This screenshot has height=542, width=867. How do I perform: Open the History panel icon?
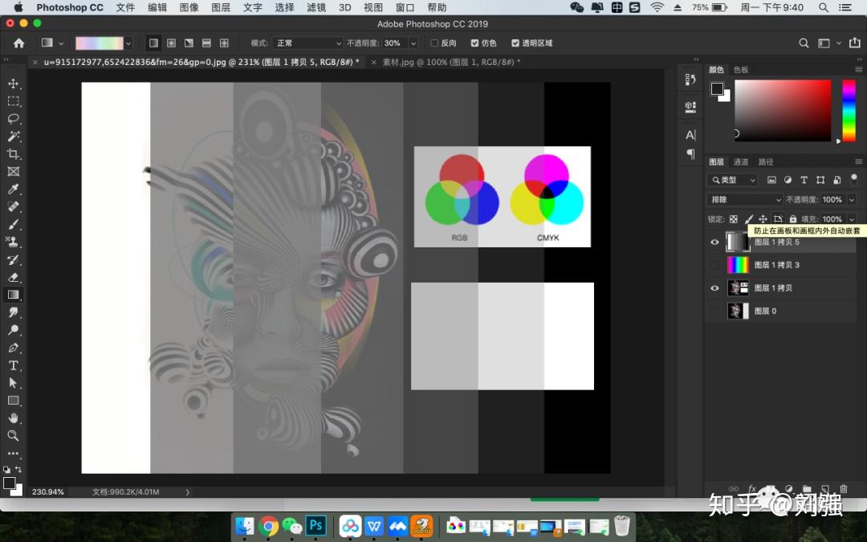click(x=690, y=79)
